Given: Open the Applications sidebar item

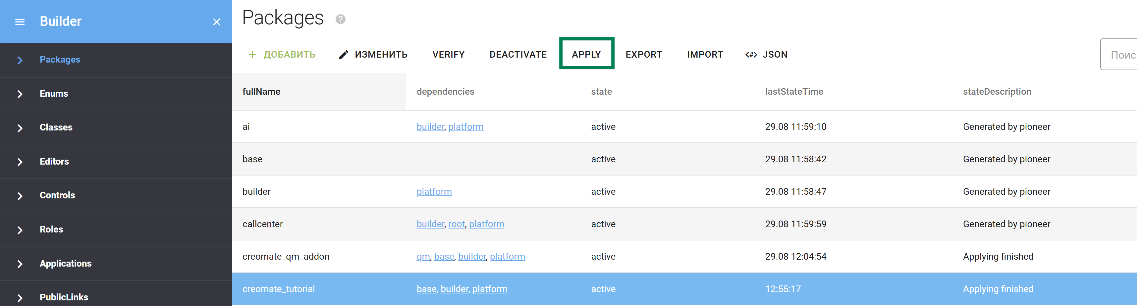Looking at the screenshot, I should point(65,263).
